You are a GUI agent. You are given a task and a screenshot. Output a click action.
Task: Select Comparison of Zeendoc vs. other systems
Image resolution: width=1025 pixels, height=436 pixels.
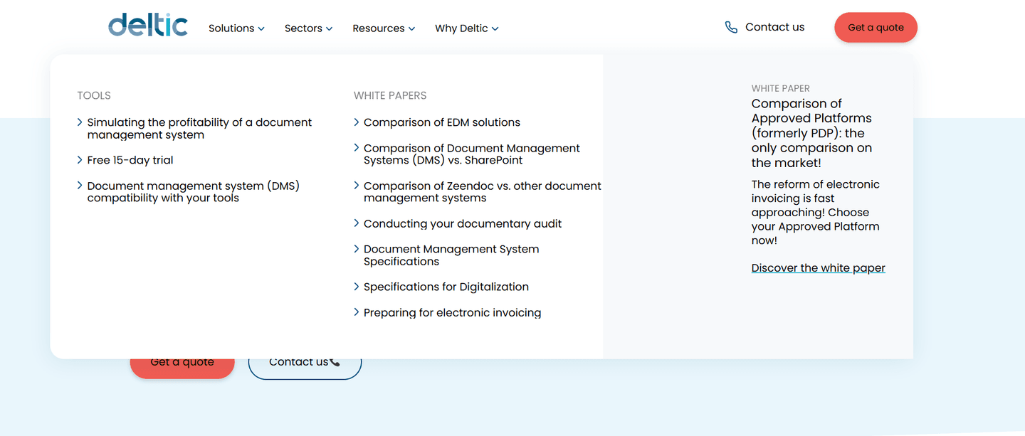click(x=483, y=192)
